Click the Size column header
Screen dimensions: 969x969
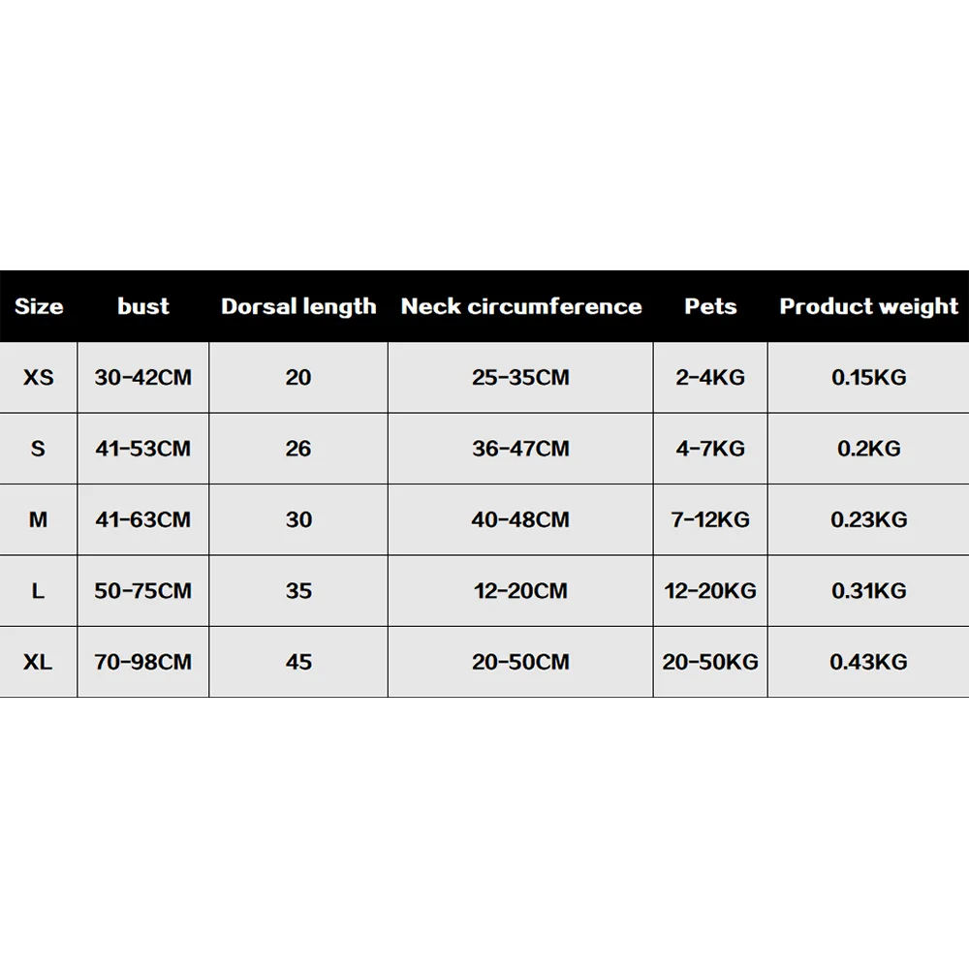(39, 307)
